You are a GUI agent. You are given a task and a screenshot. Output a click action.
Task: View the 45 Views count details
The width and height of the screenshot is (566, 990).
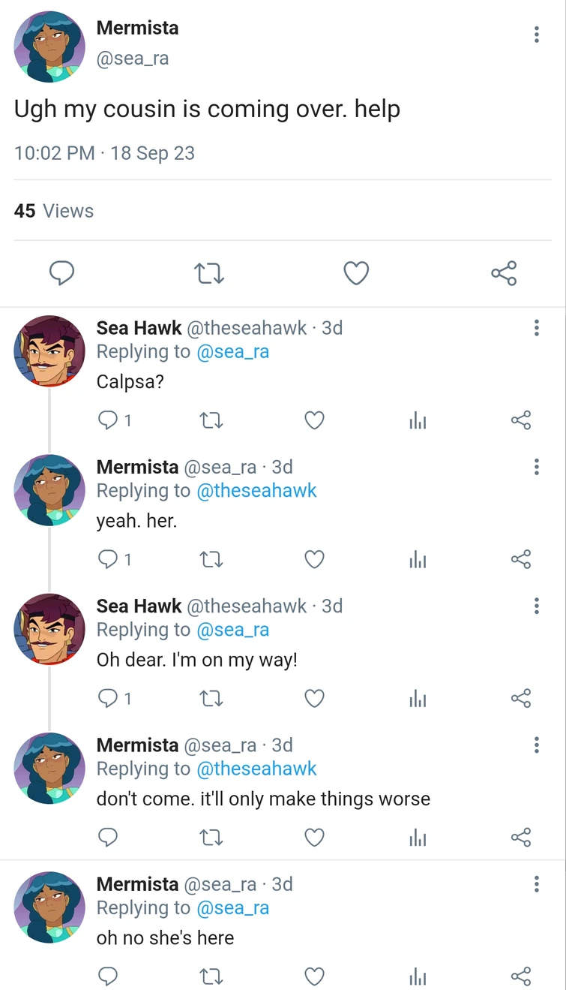[x=52, y=211]
